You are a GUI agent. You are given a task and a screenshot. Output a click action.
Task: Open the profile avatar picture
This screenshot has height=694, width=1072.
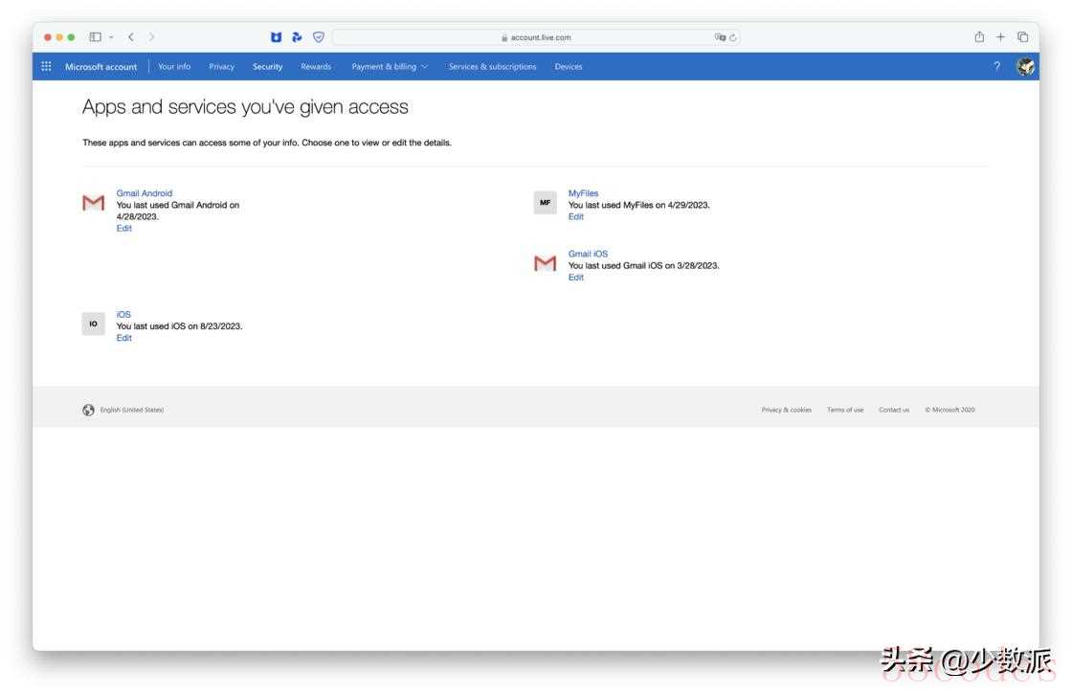pyautogui.click(x=1025, y=66)
